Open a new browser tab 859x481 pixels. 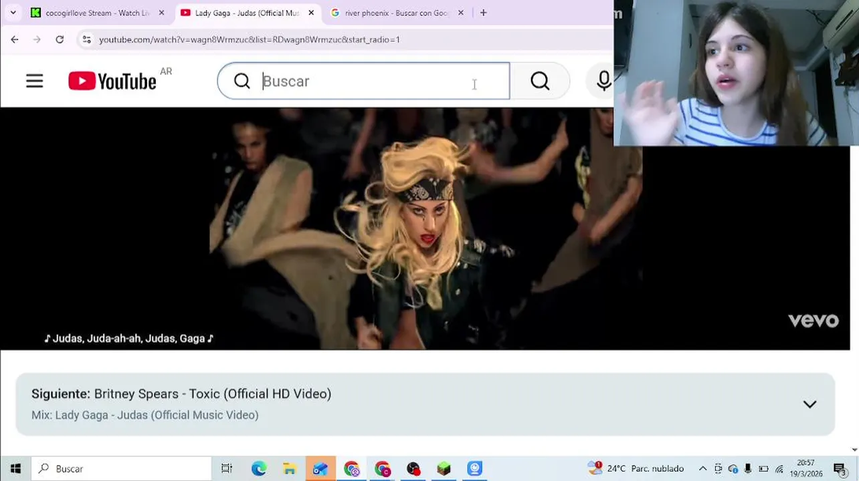483,13
